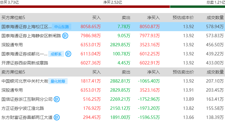Click volume value 433.00万
This screenshot has width=225, height=121.
click(x=215, y=63)
